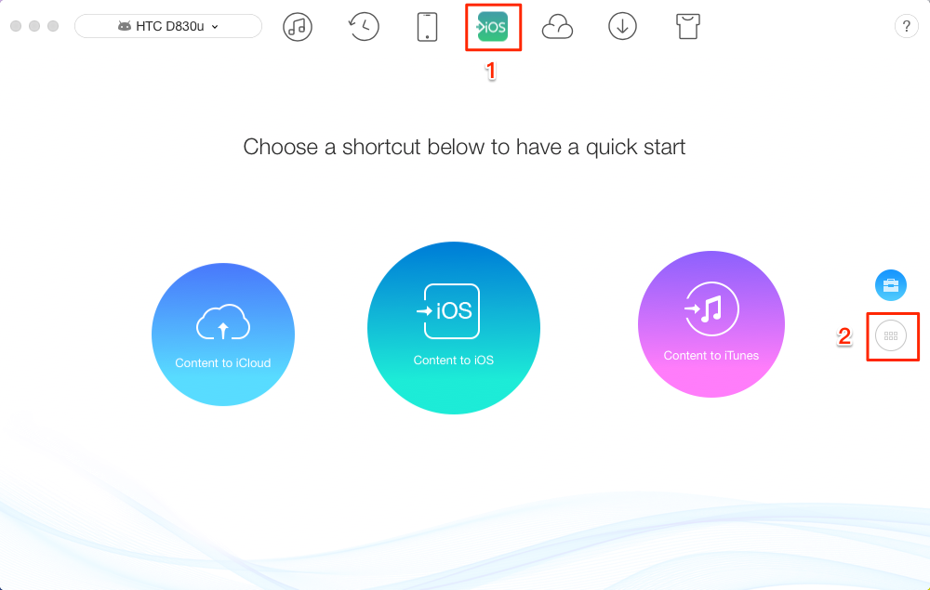Click the blue toolbox shortcut icon
Screen dimensions: 930x590
point(891,285)
